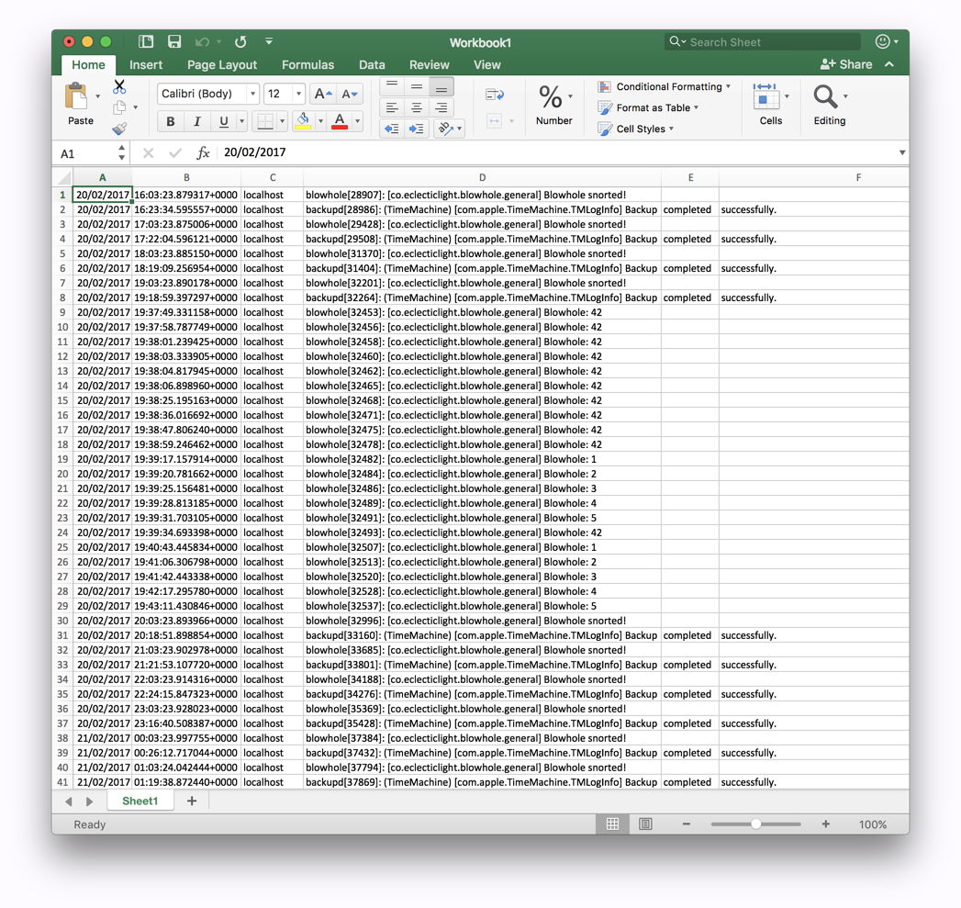Screen dimensions: 961x908
Task: Click the zoom slider handle
Action: pos(755,824)
